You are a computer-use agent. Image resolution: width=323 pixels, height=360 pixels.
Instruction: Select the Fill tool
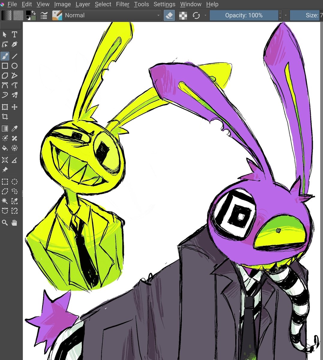click(5, 148)
